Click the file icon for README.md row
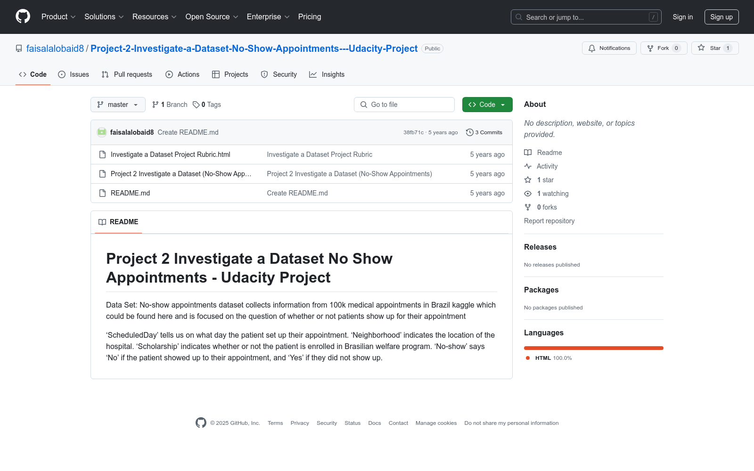Screen dimensions: 754x471 coord(102,193)
